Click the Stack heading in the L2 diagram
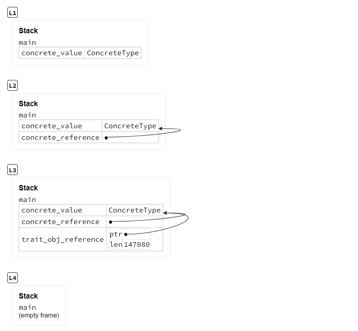The height and width of the screenshot is (331, 358). click(28, 104)
